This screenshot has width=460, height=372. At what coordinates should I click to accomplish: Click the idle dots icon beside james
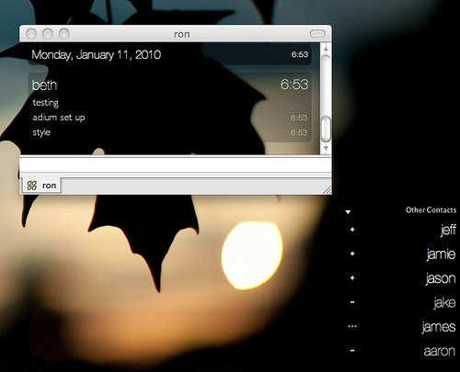tap(352, 326)
